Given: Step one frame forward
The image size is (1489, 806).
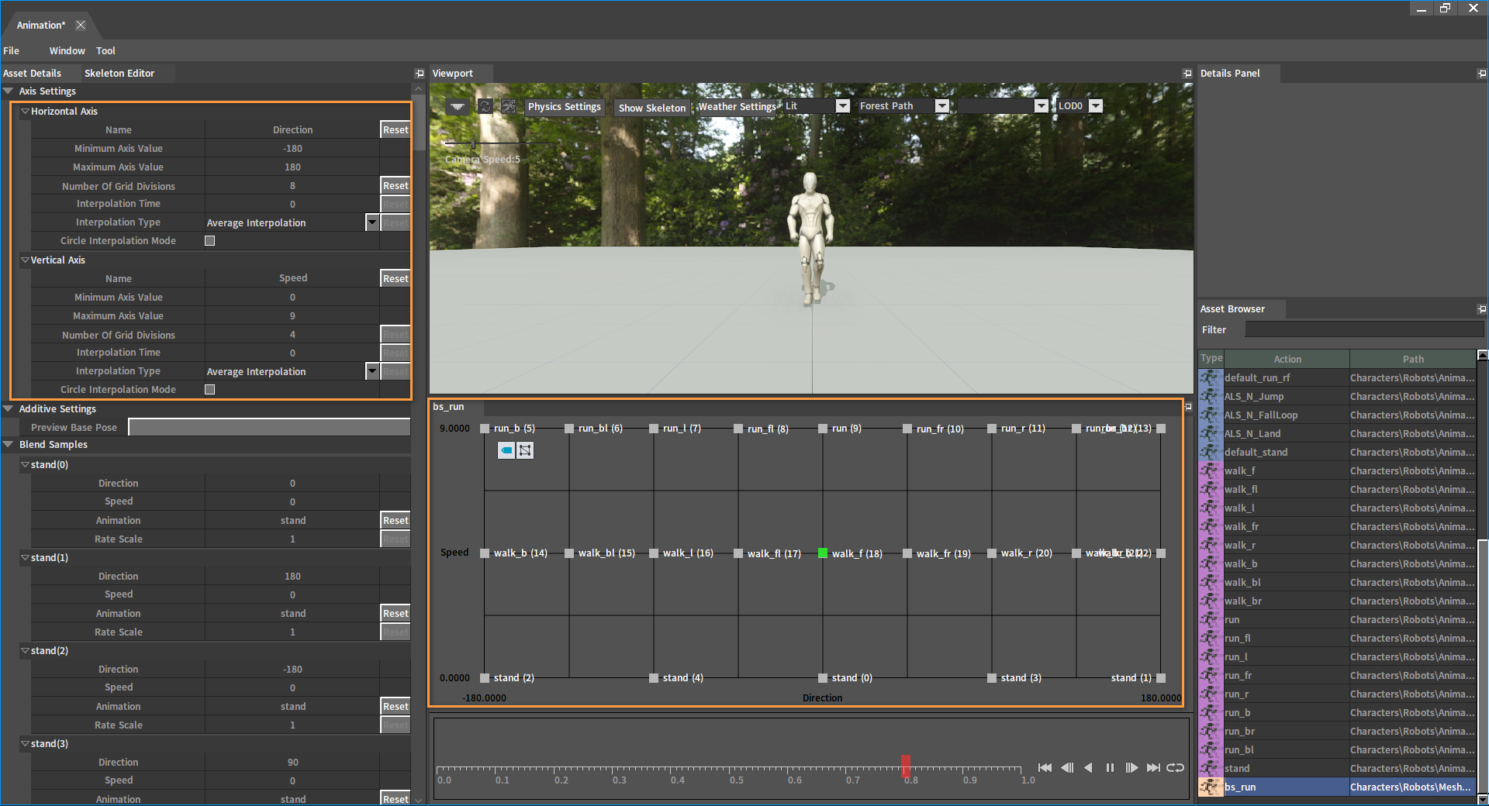Looking at the screenshot, I should [x=1131, y=767].
